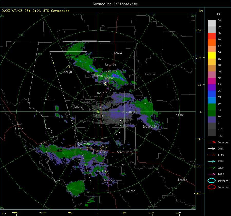Click the 'current' legend label

pyautogui.click(x=223, y=181)
